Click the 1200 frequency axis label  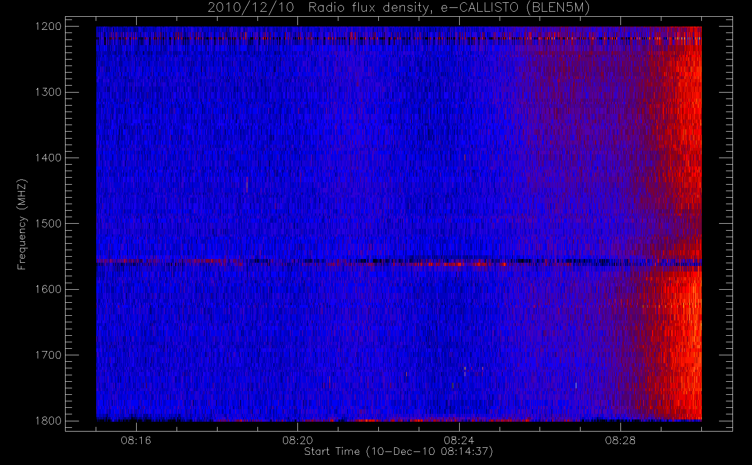pyautogui.click(x=48, y=27)
